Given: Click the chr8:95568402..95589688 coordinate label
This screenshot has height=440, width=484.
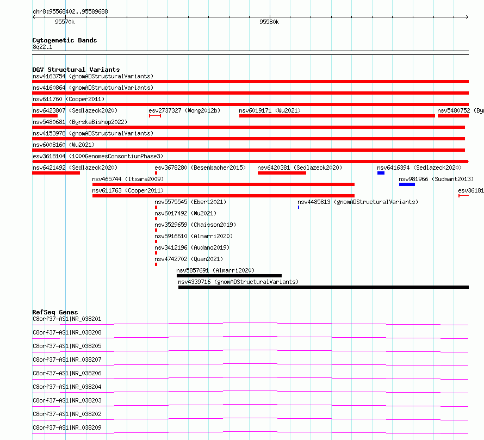Looking at the screenshot, I should pyautogui.click(x=70, y=12).
